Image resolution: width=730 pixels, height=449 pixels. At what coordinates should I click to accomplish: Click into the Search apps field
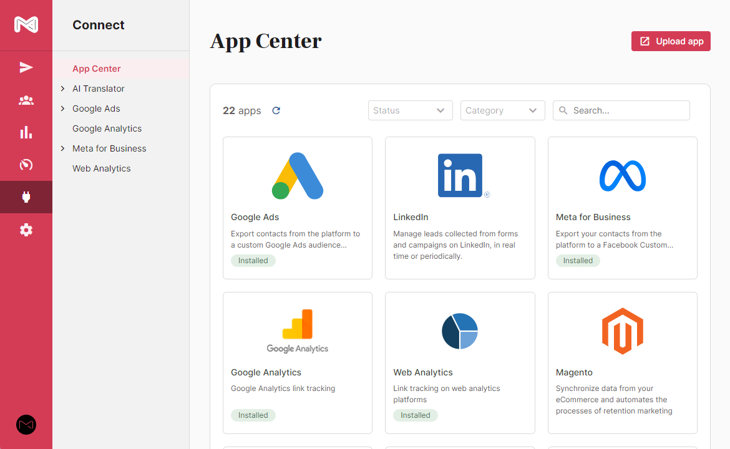621,110
